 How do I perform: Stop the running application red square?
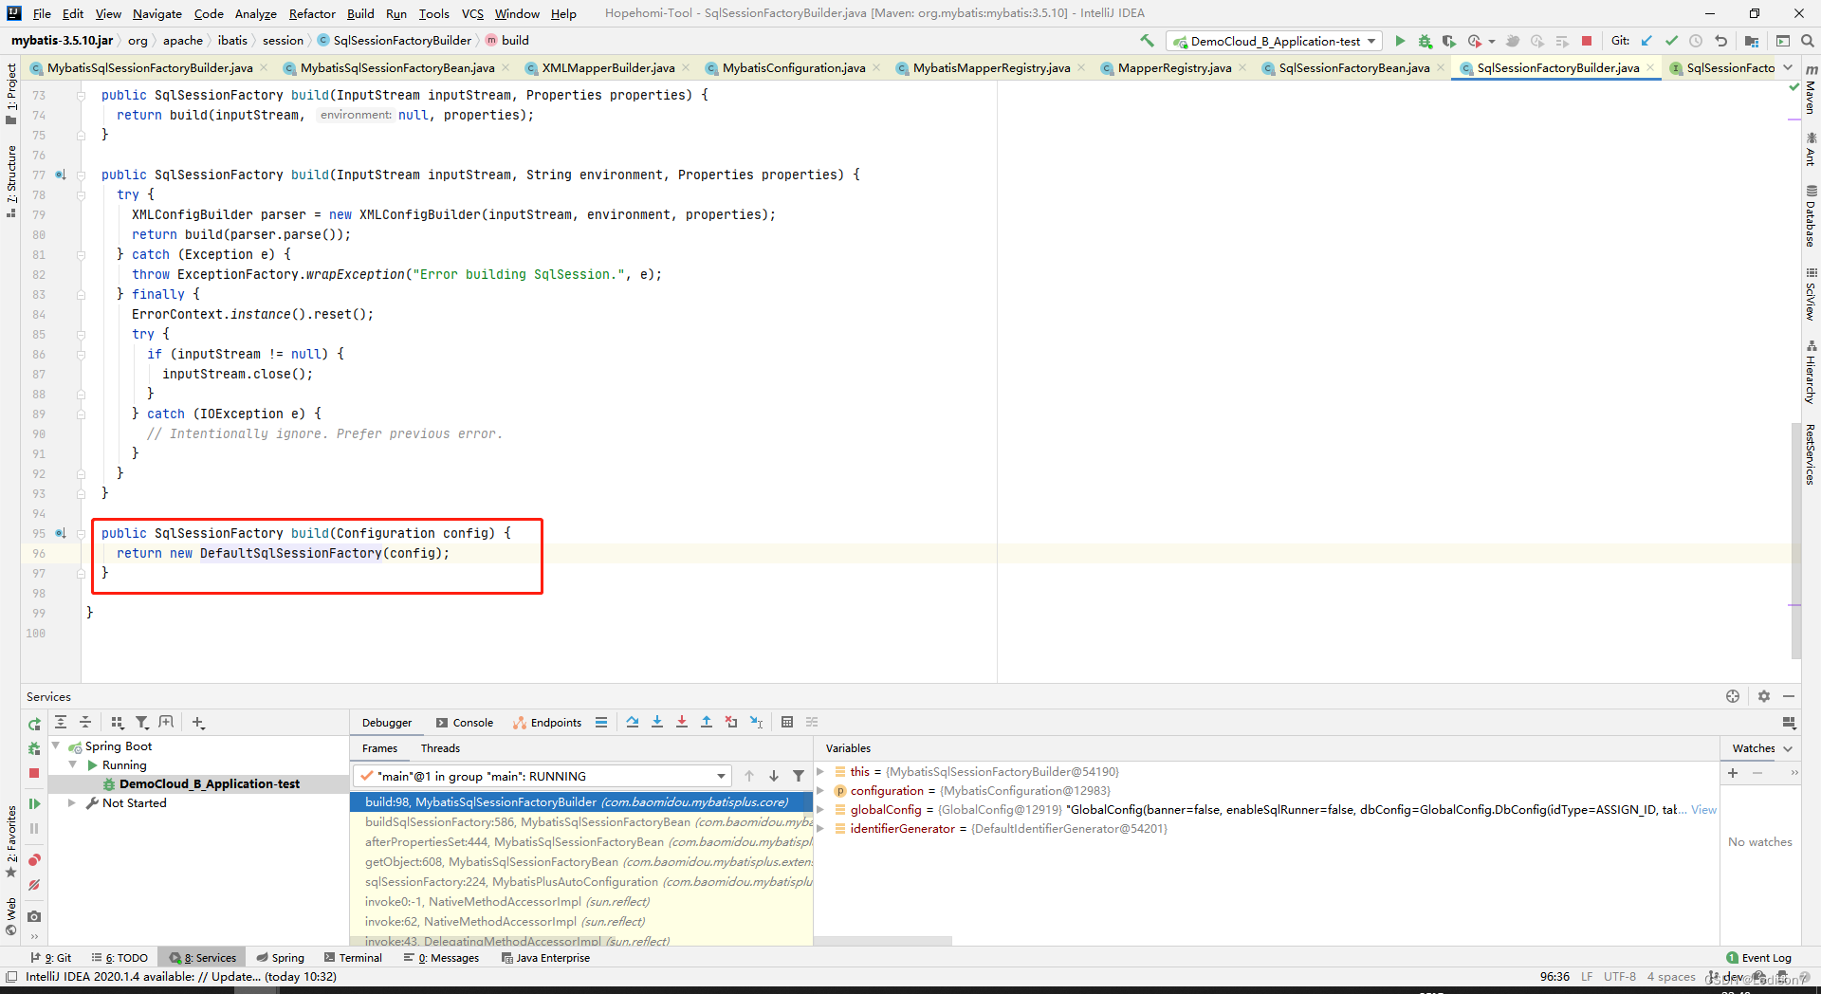[1587, 41]
